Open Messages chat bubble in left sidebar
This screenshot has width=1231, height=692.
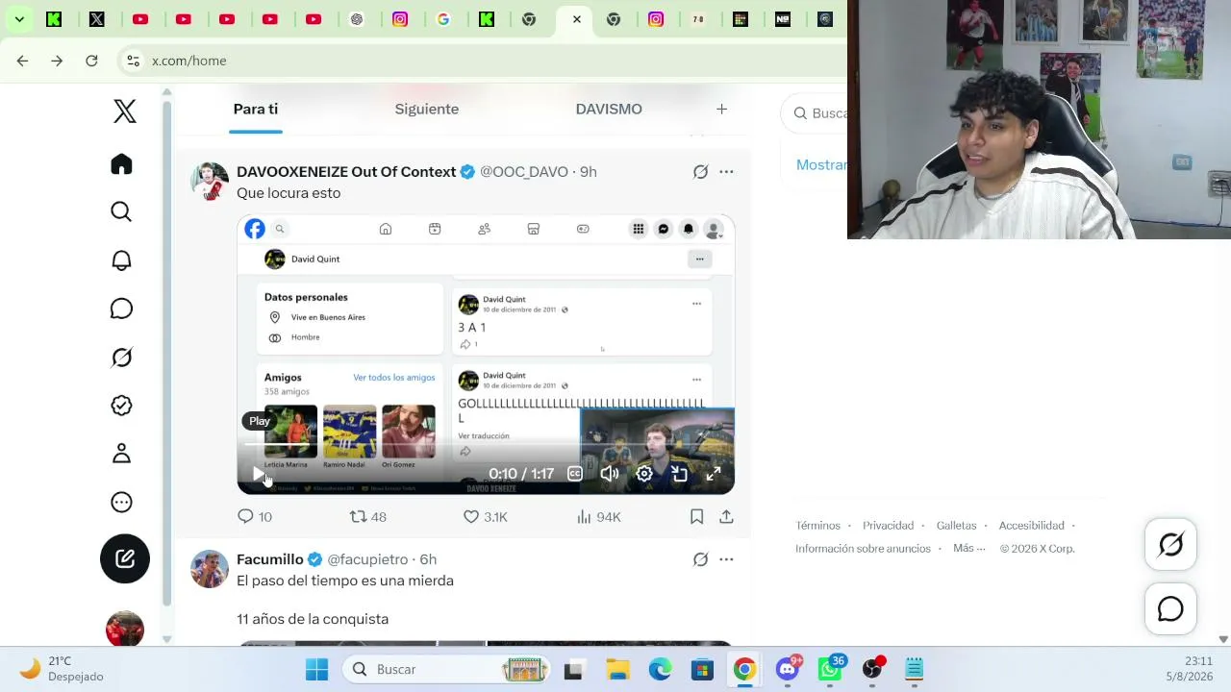(x=121, y=309)
